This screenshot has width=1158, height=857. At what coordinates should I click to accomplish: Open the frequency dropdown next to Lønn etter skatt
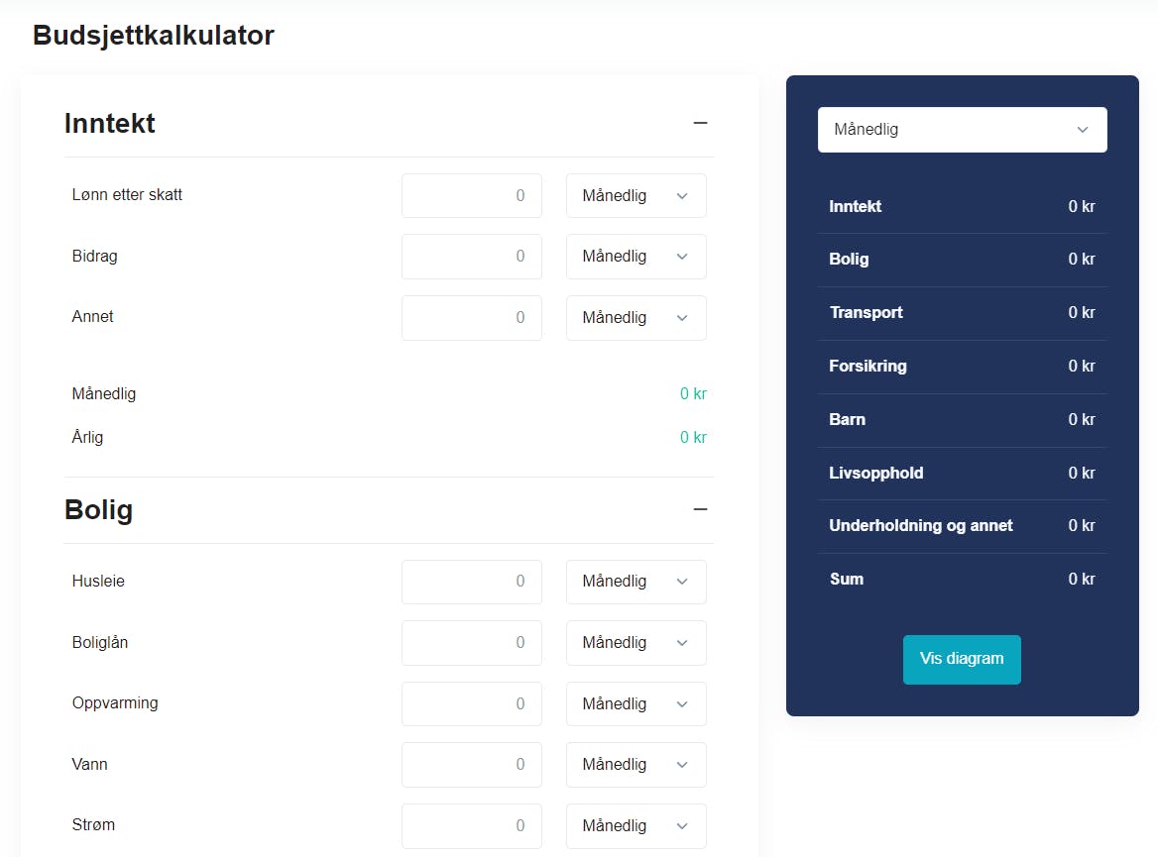(x=636, y=195)
